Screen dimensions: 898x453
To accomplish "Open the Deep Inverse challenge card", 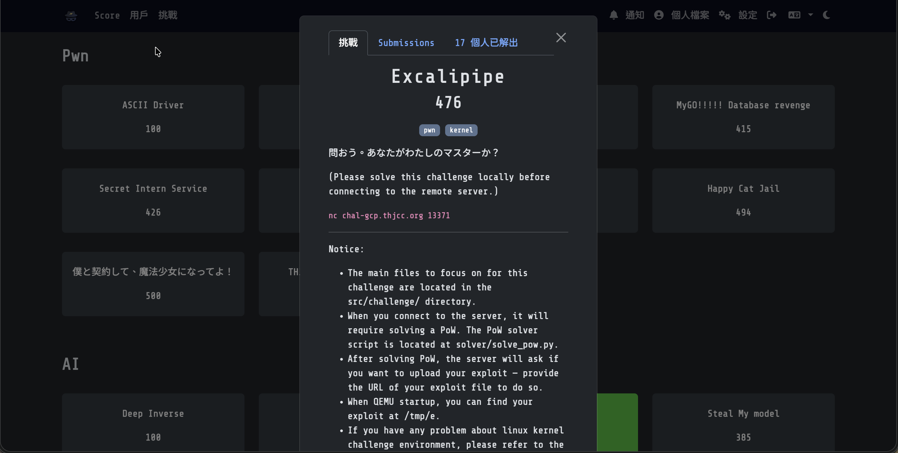I will (153, 423).
